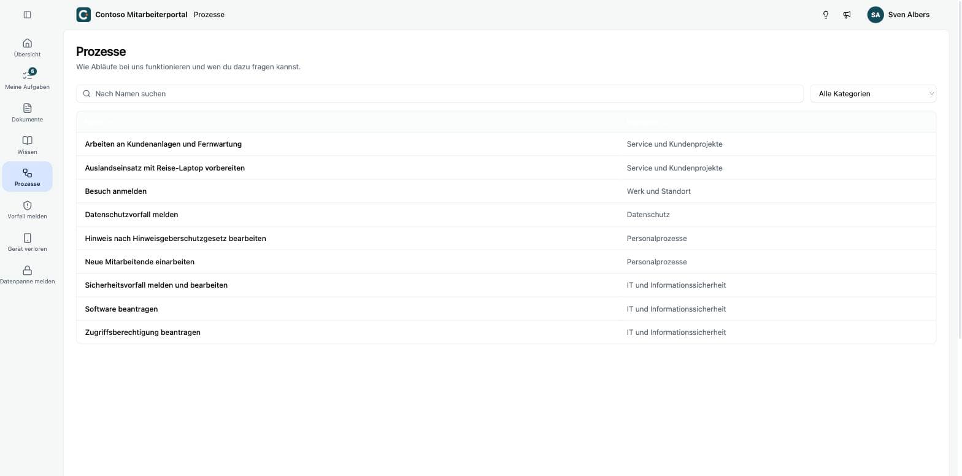
Task: Open the Besuch anmelden process
Action: pyautogui.click(x=115, y=191)
